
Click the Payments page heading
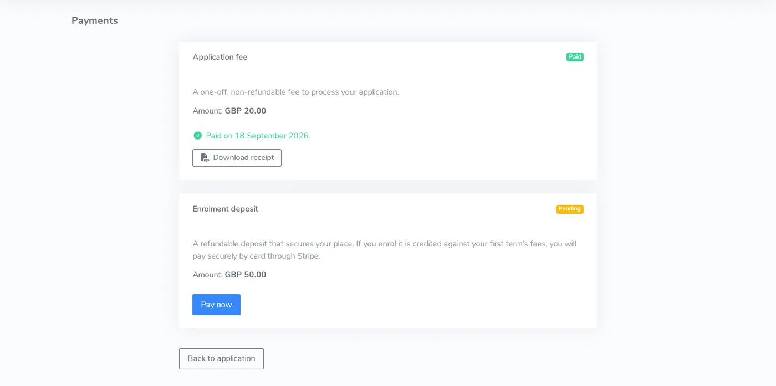point(95,20)
